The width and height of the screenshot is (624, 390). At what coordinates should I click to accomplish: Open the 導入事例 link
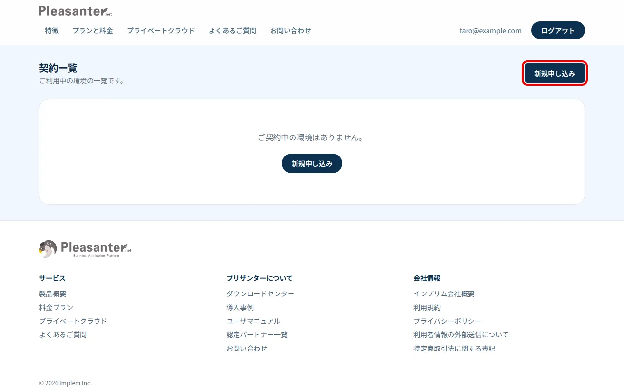[240, 308]
